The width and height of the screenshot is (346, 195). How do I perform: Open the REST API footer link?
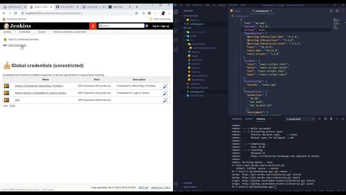[143, 187]
